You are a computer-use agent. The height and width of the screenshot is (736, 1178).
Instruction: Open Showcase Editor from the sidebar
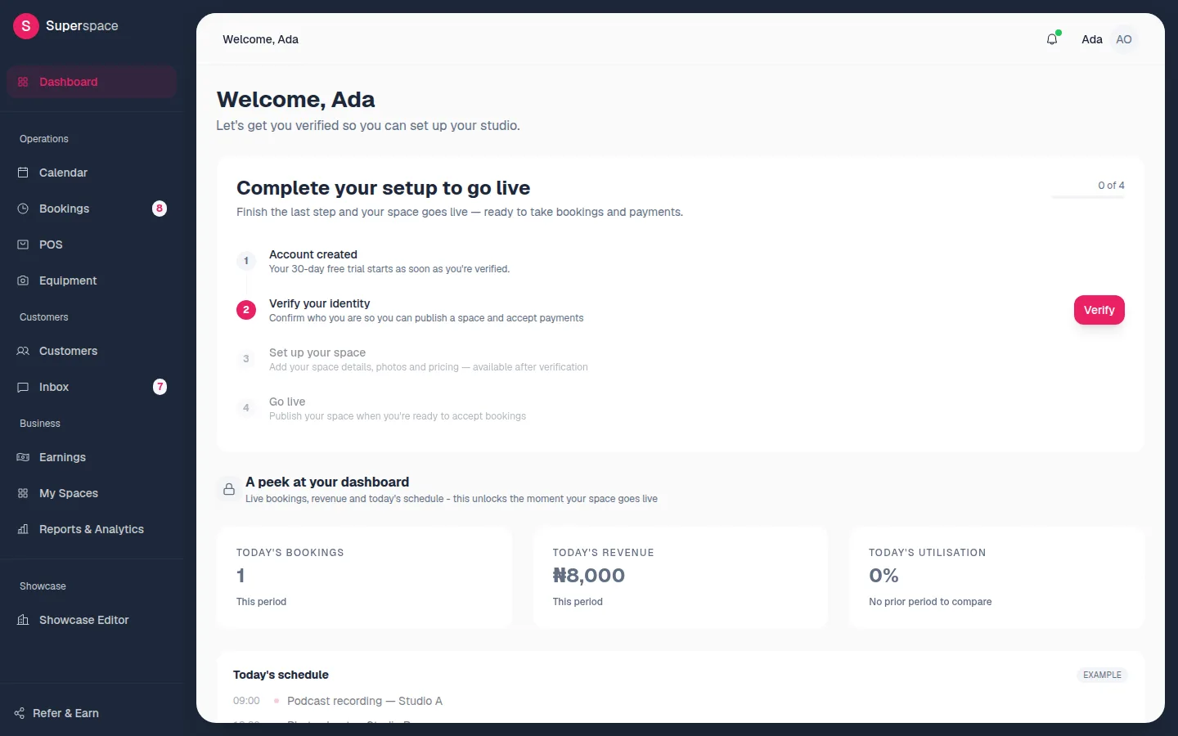(92, 620)
